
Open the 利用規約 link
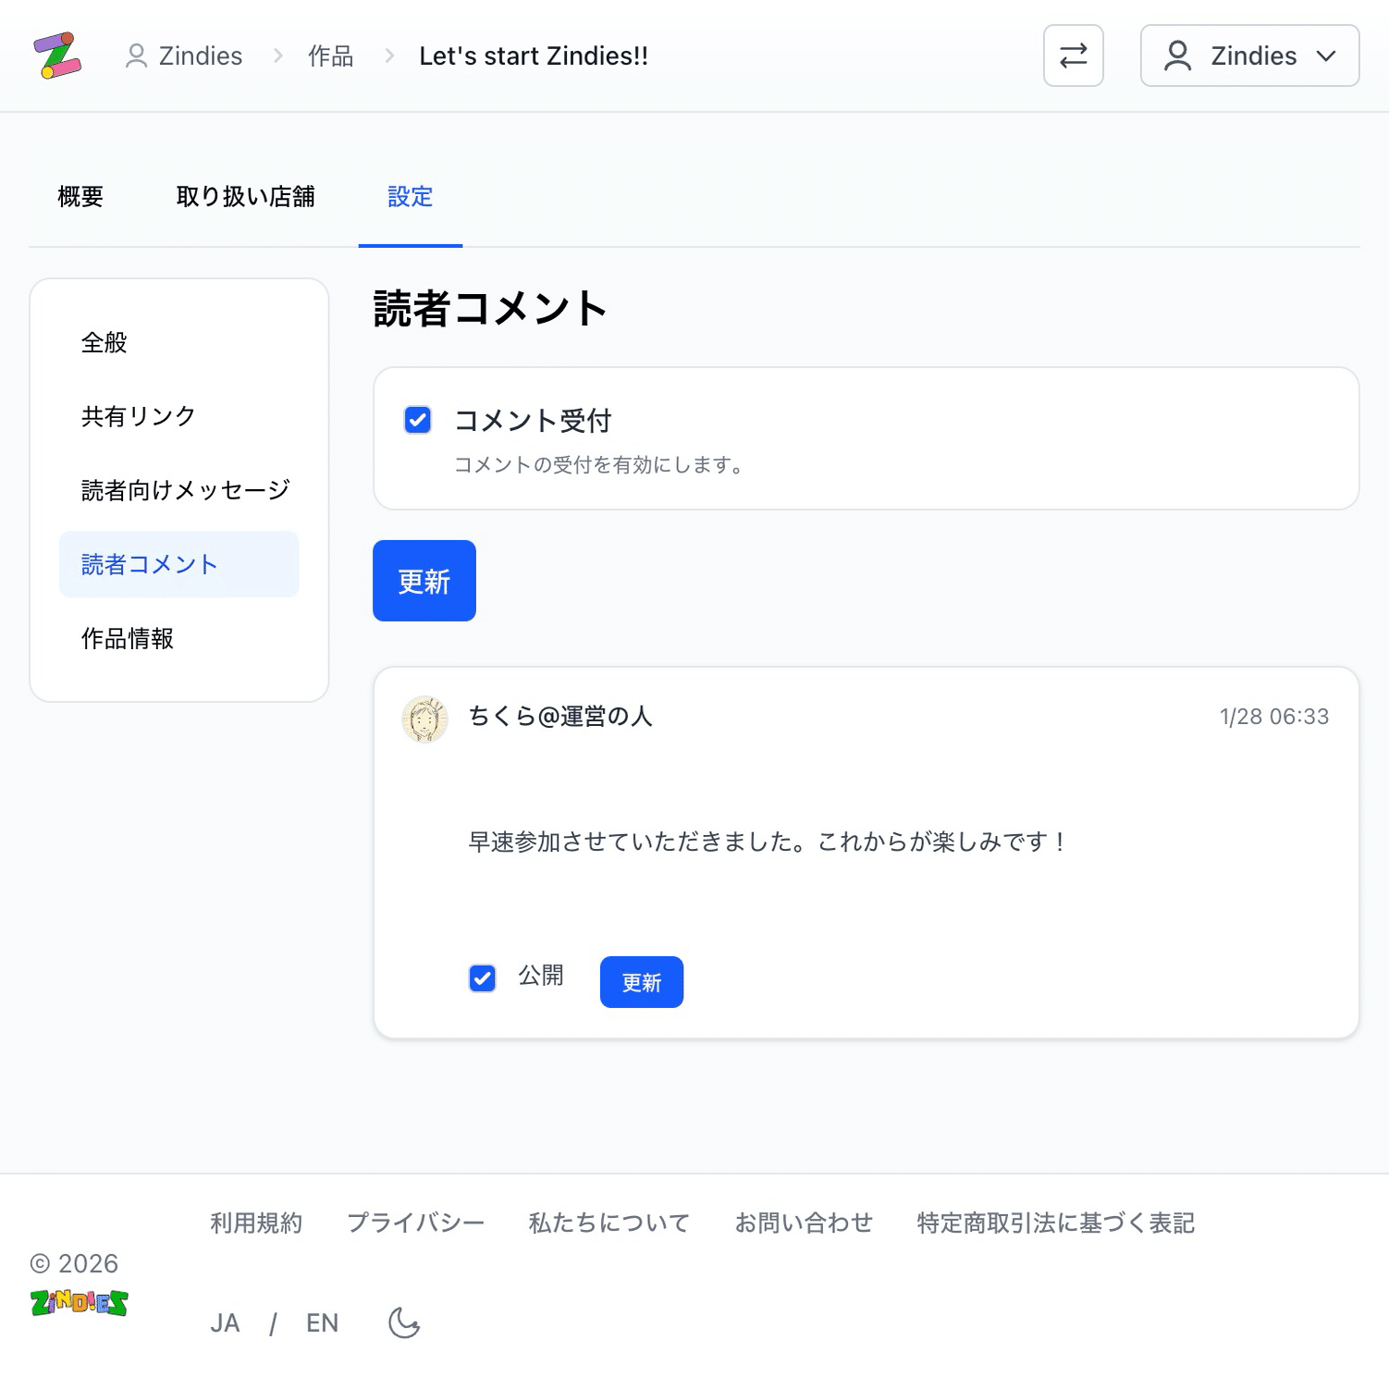point(256,1222)
